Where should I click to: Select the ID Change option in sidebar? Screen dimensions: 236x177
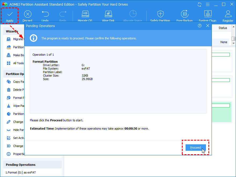click(x=15, y=146)
